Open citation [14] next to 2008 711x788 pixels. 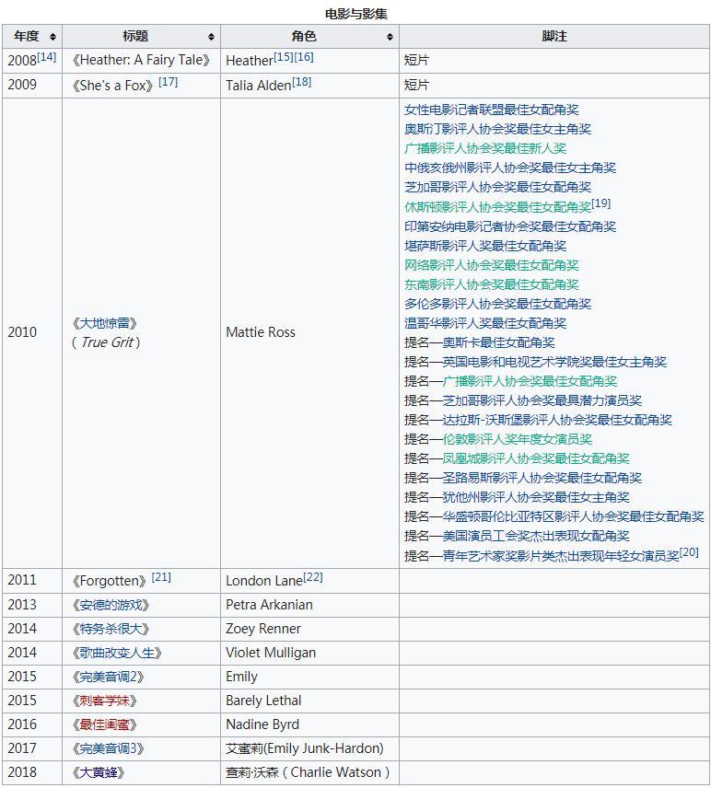47,57
